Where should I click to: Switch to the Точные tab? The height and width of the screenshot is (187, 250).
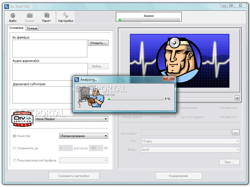click(x=32, y=28)
